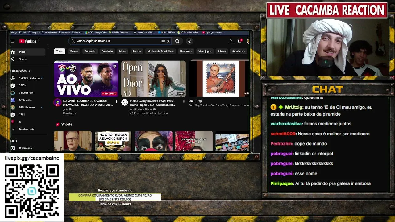Open the on-screen keyboard icon in search
This screenshot has height=222, width=395.
pyautogui.click(x=163, y=41)
